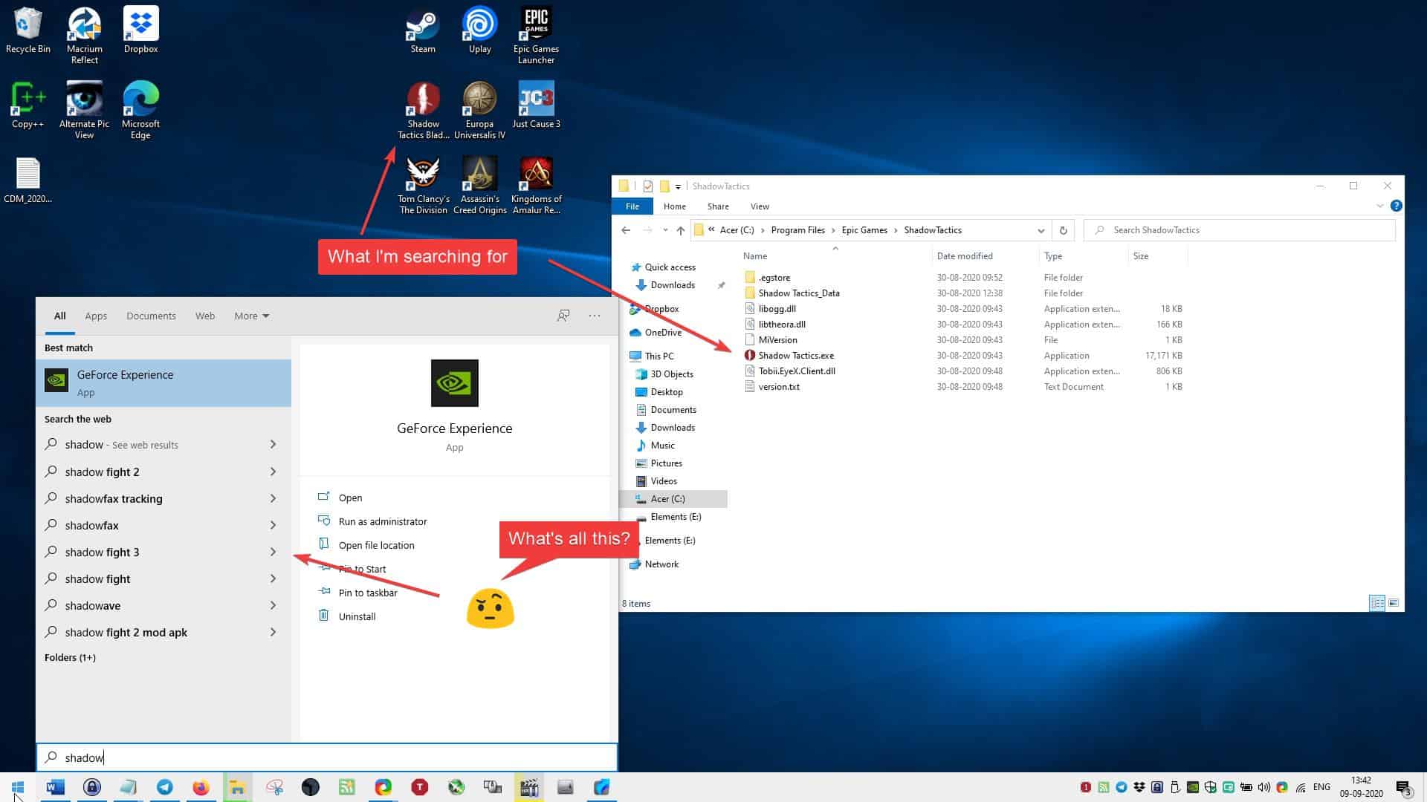1427x802 pixels.
Task: Open the Steam desktop shortcut
Action: (423, 30)
